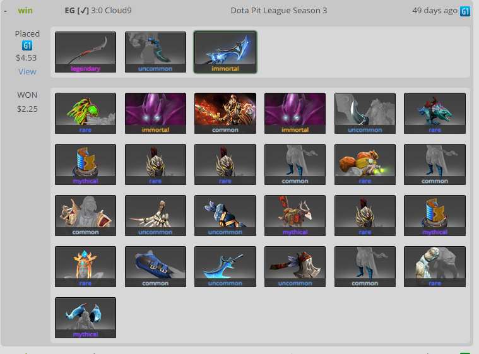Click the green win status label
The image size is (479, 354).
click(25, 11)
